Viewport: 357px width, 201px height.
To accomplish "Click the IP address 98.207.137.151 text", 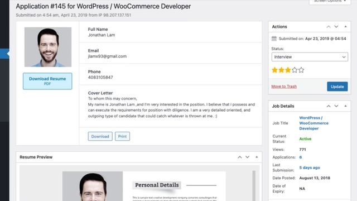I will coord(117,15).
